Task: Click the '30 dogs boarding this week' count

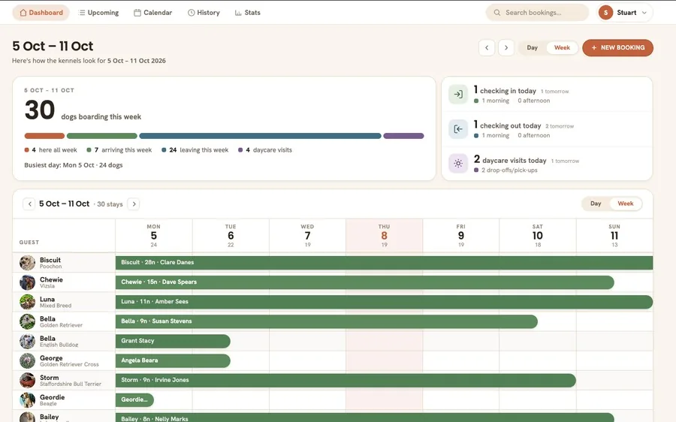Action: point(83,110)
